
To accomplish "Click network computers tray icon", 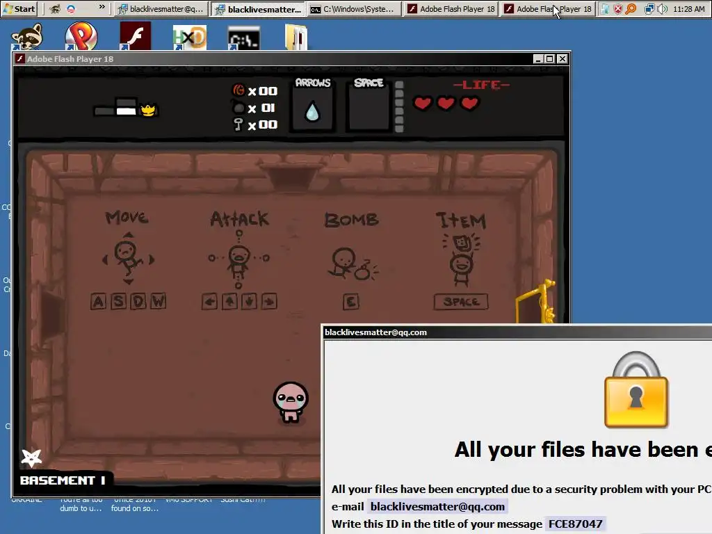I will pyautogui.click(x=649, y=8).
